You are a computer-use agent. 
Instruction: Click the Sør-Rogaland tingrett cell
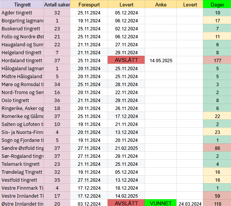(22, 156)
